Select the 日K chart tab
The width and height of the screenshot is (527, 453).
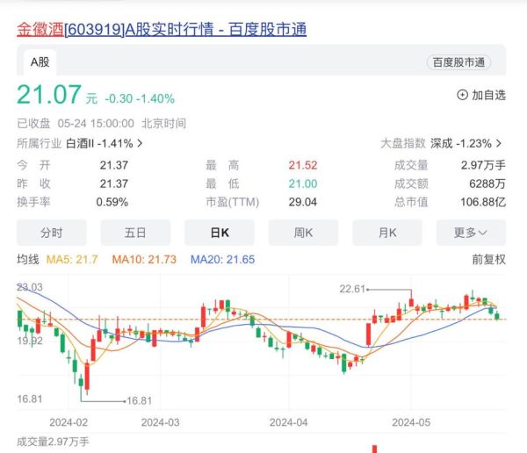click(x=220, y=233)
